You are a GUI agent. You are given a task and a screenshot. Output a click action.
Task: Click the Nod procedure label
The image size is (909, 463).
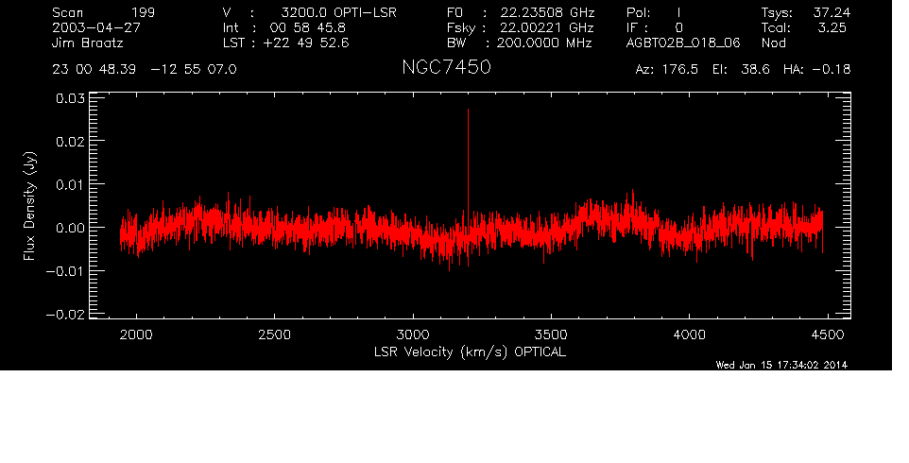pos(773,43)
